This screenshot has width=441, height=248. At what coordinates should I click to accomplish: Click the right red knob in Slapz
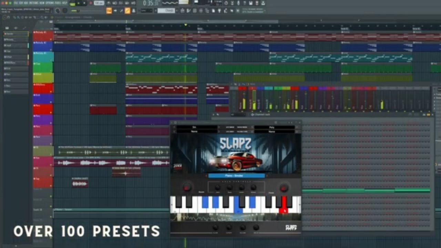point(284,188)
